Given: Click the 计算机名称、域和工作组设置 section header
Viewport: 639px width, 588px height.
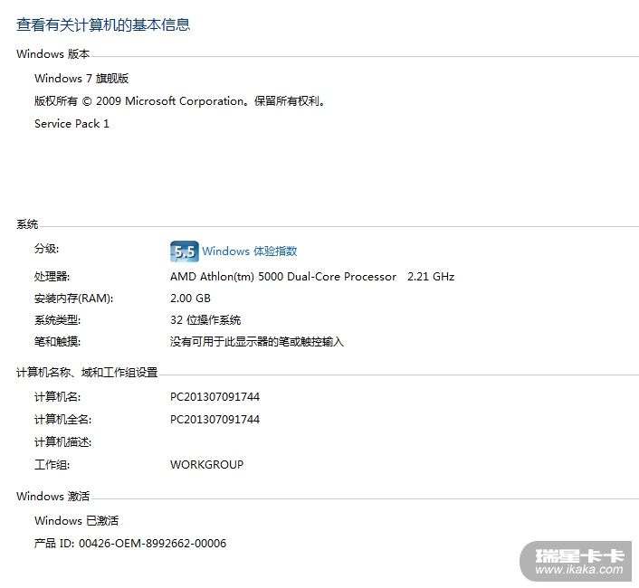Looking at the screenshot, I should tap(87, 373).
